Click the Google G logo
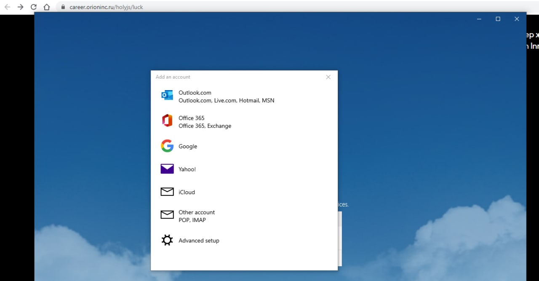The height and width of the screenshot is (281, 539). [167, 146]
